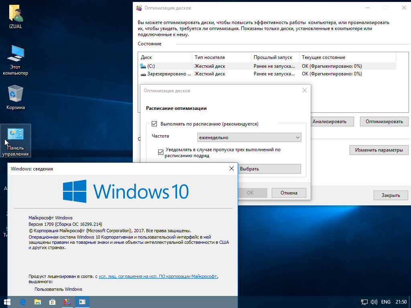Open Microsoft Store from the taskbar
The height and width of the screenshot is (308, 411).
(53, 302)
